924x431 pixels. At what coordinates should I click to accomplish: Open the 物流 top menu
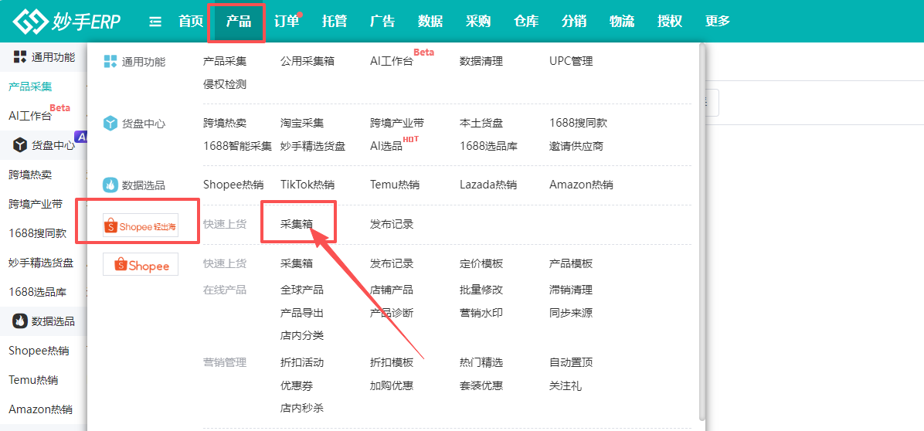tap(622, 22)
